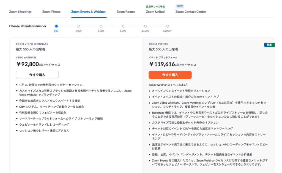
Task: Switch to Zoom Contact Center tab
Action: click(x=191, y=12)
